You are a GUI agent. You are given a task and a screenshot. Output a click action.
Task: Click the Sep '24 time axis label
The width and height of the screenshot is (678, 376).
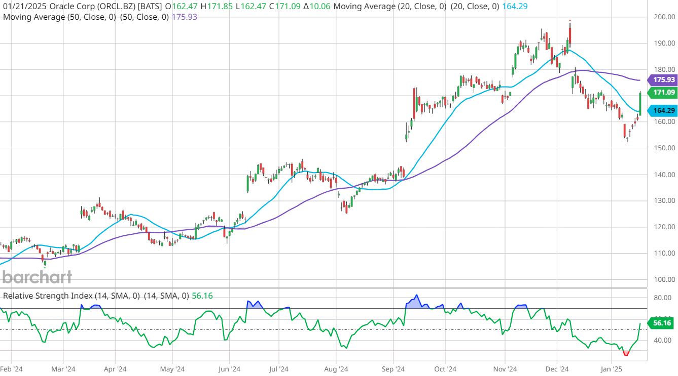[x=392, y=370]
